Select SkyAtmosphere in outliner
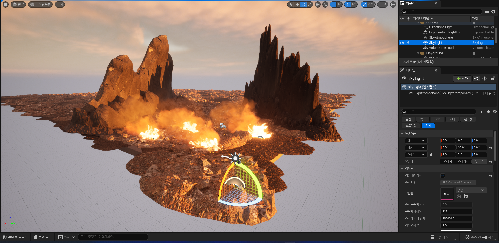Viewport: 499px width, 243px height. pyautogui.click(x=441, y=38)
